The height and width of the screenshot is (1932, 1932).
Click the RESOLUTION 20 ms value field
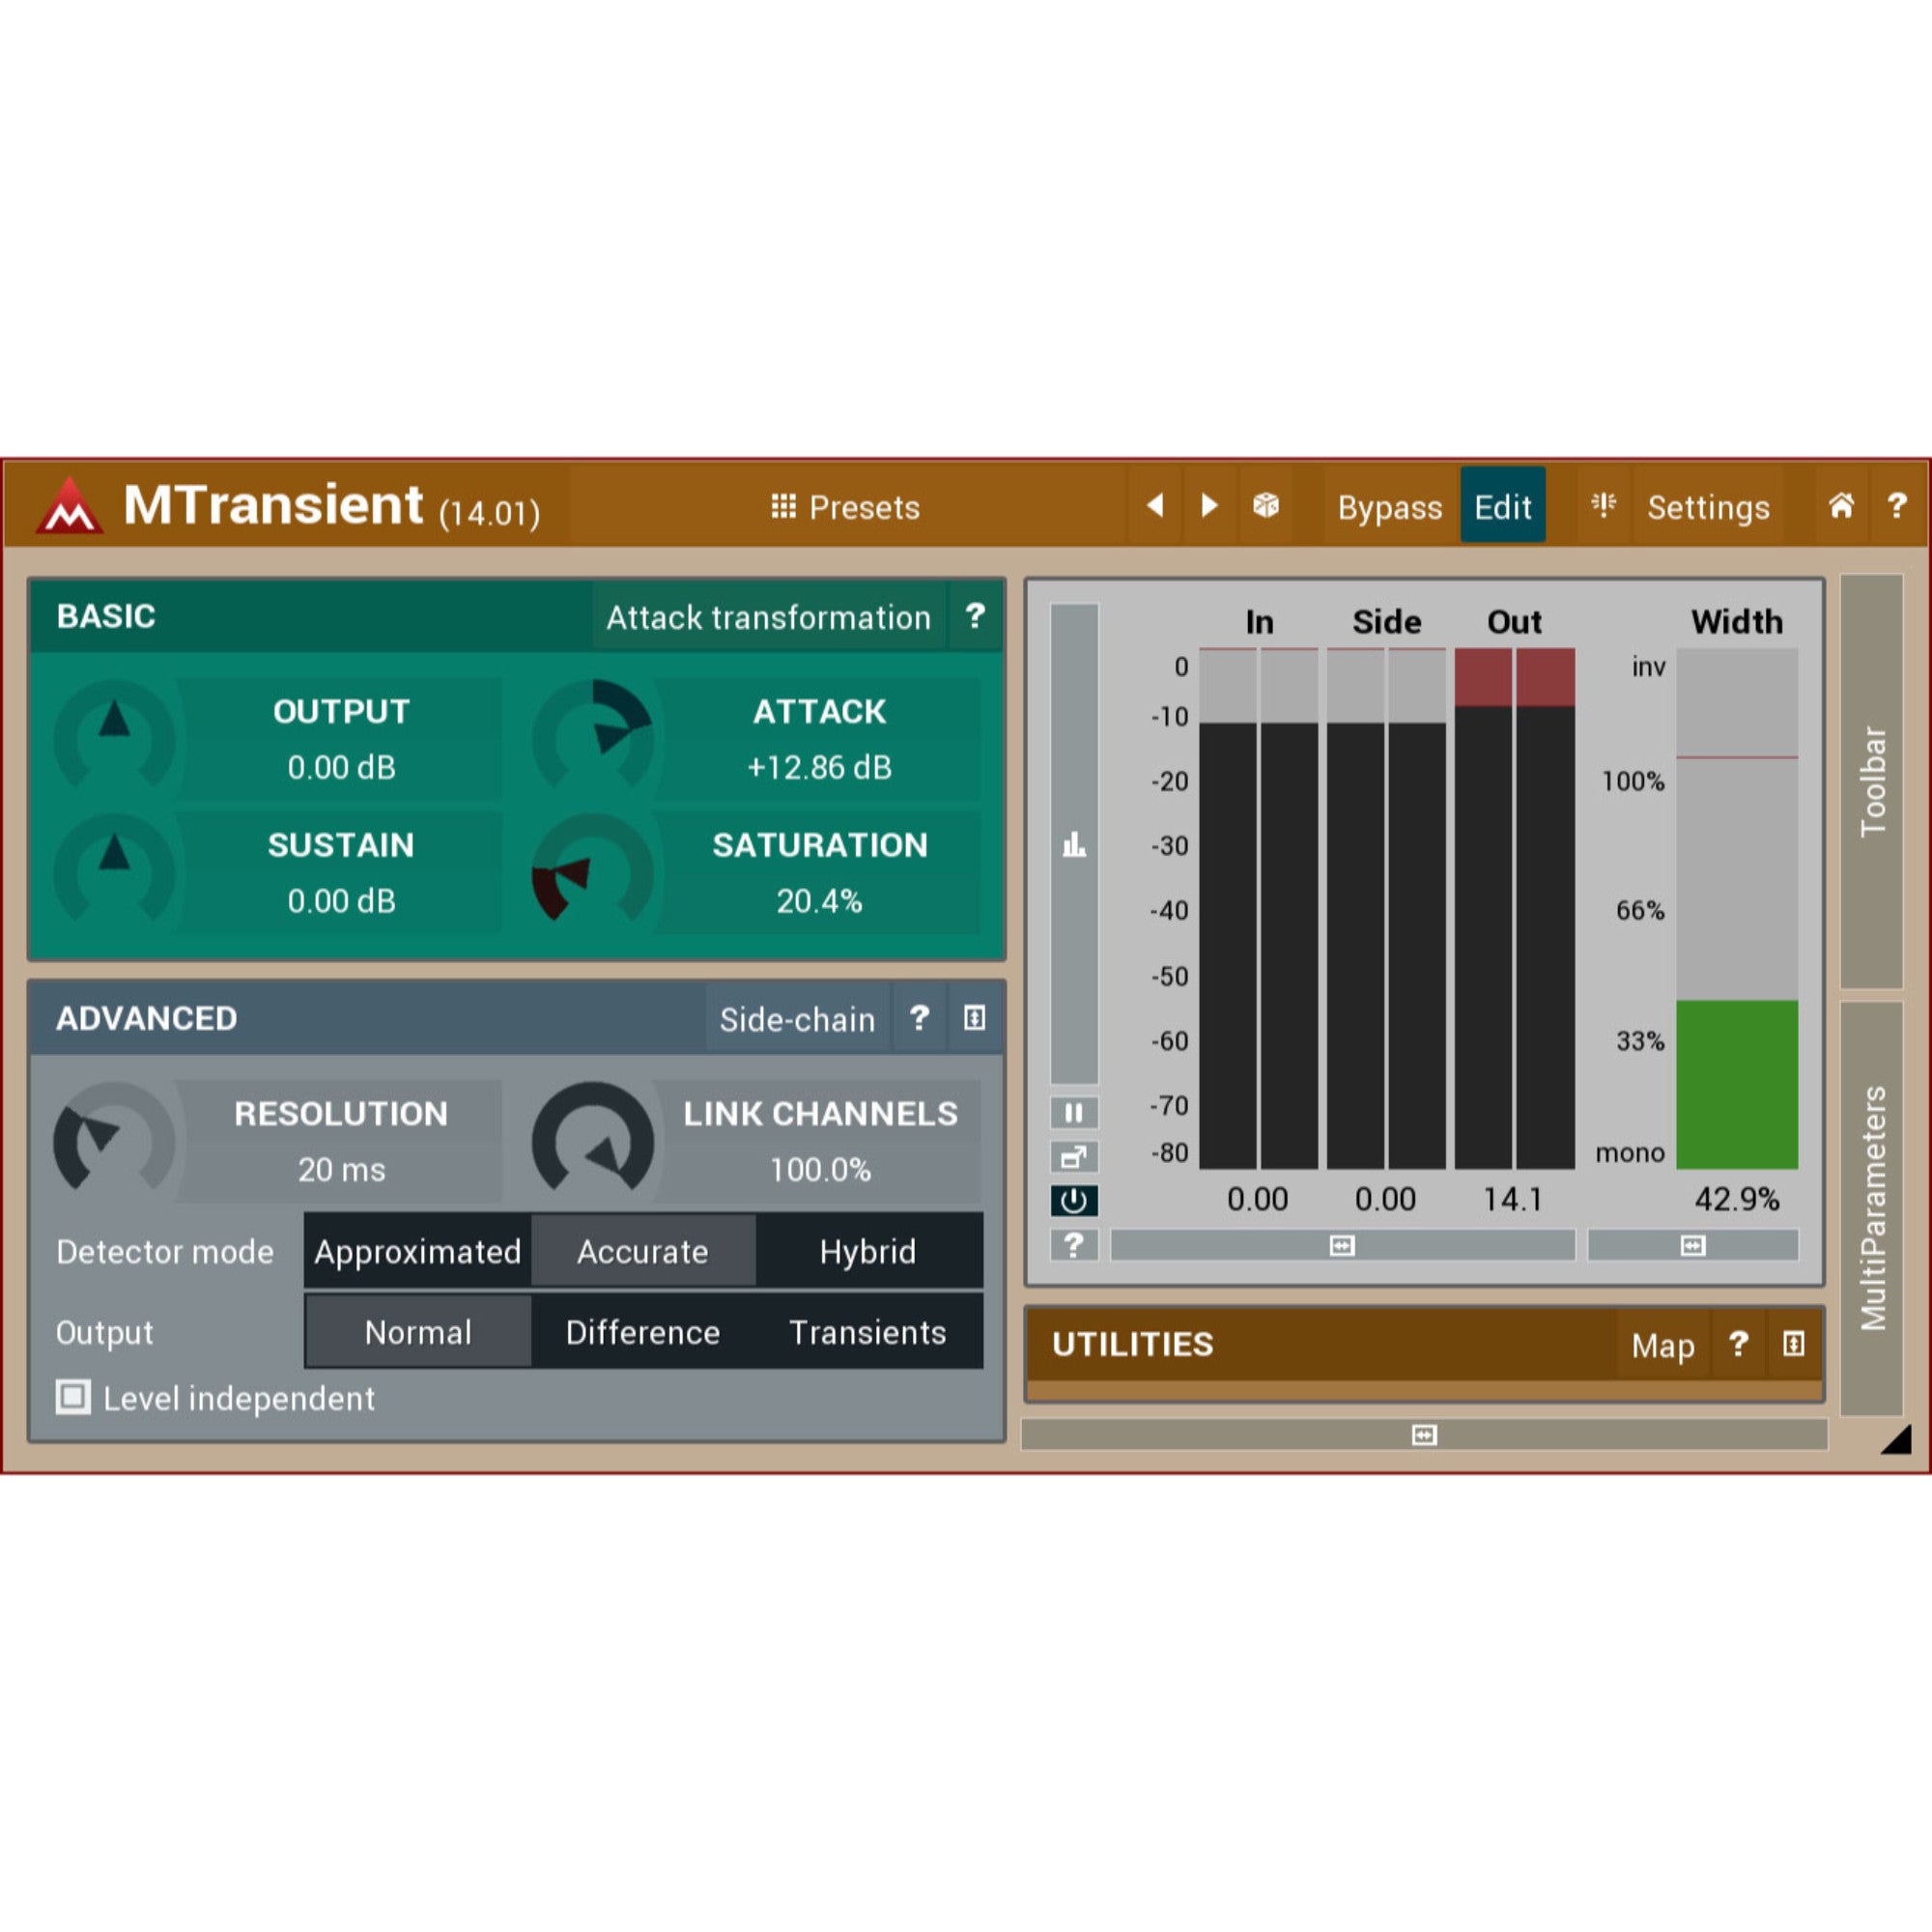341,1169
